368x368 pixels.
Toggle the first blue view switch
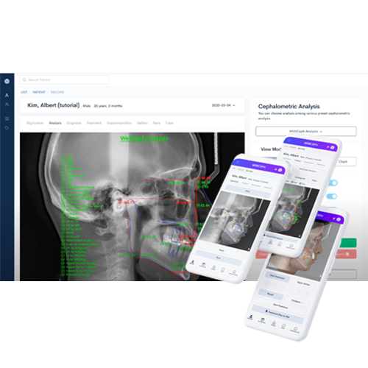(x=333, y=183)
